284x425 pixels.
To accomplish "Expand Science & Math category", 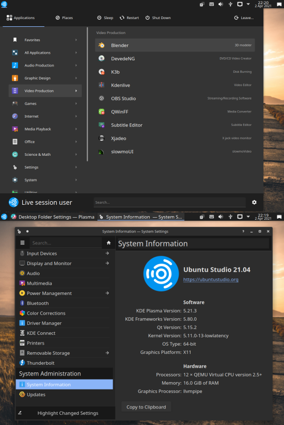I will 45,155.
